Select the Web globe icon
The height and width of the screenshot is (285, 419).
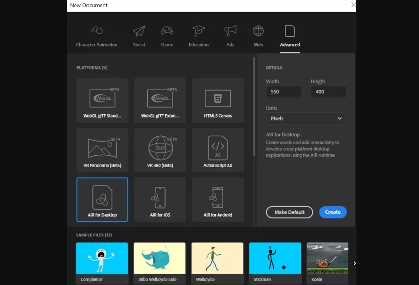pyautogui.click(x=258, y=31)
